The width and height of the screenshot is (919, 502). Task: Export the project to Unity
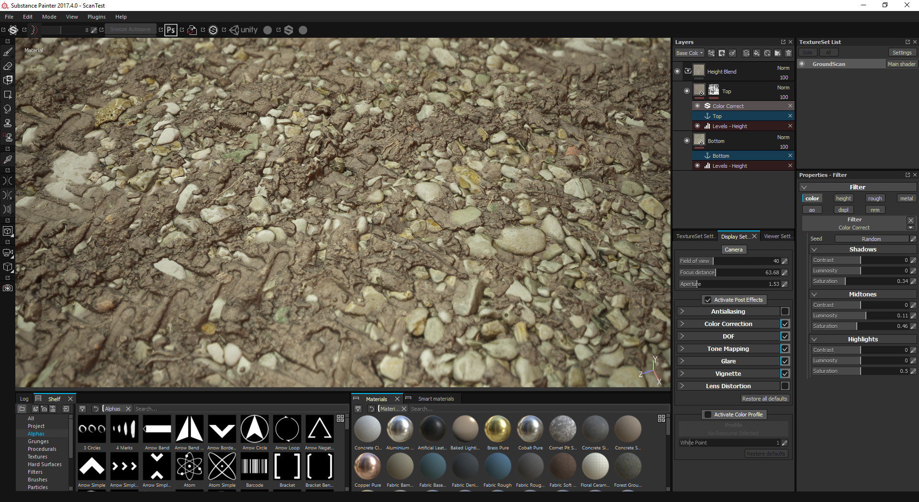tap(244, 30)
